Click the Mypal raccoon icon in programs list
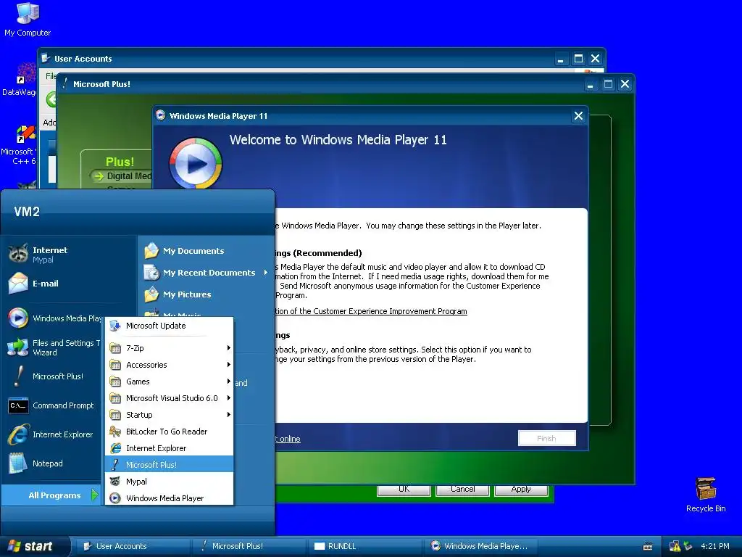The height and width of the screenshot is (557, 742). tap(115, 482)
